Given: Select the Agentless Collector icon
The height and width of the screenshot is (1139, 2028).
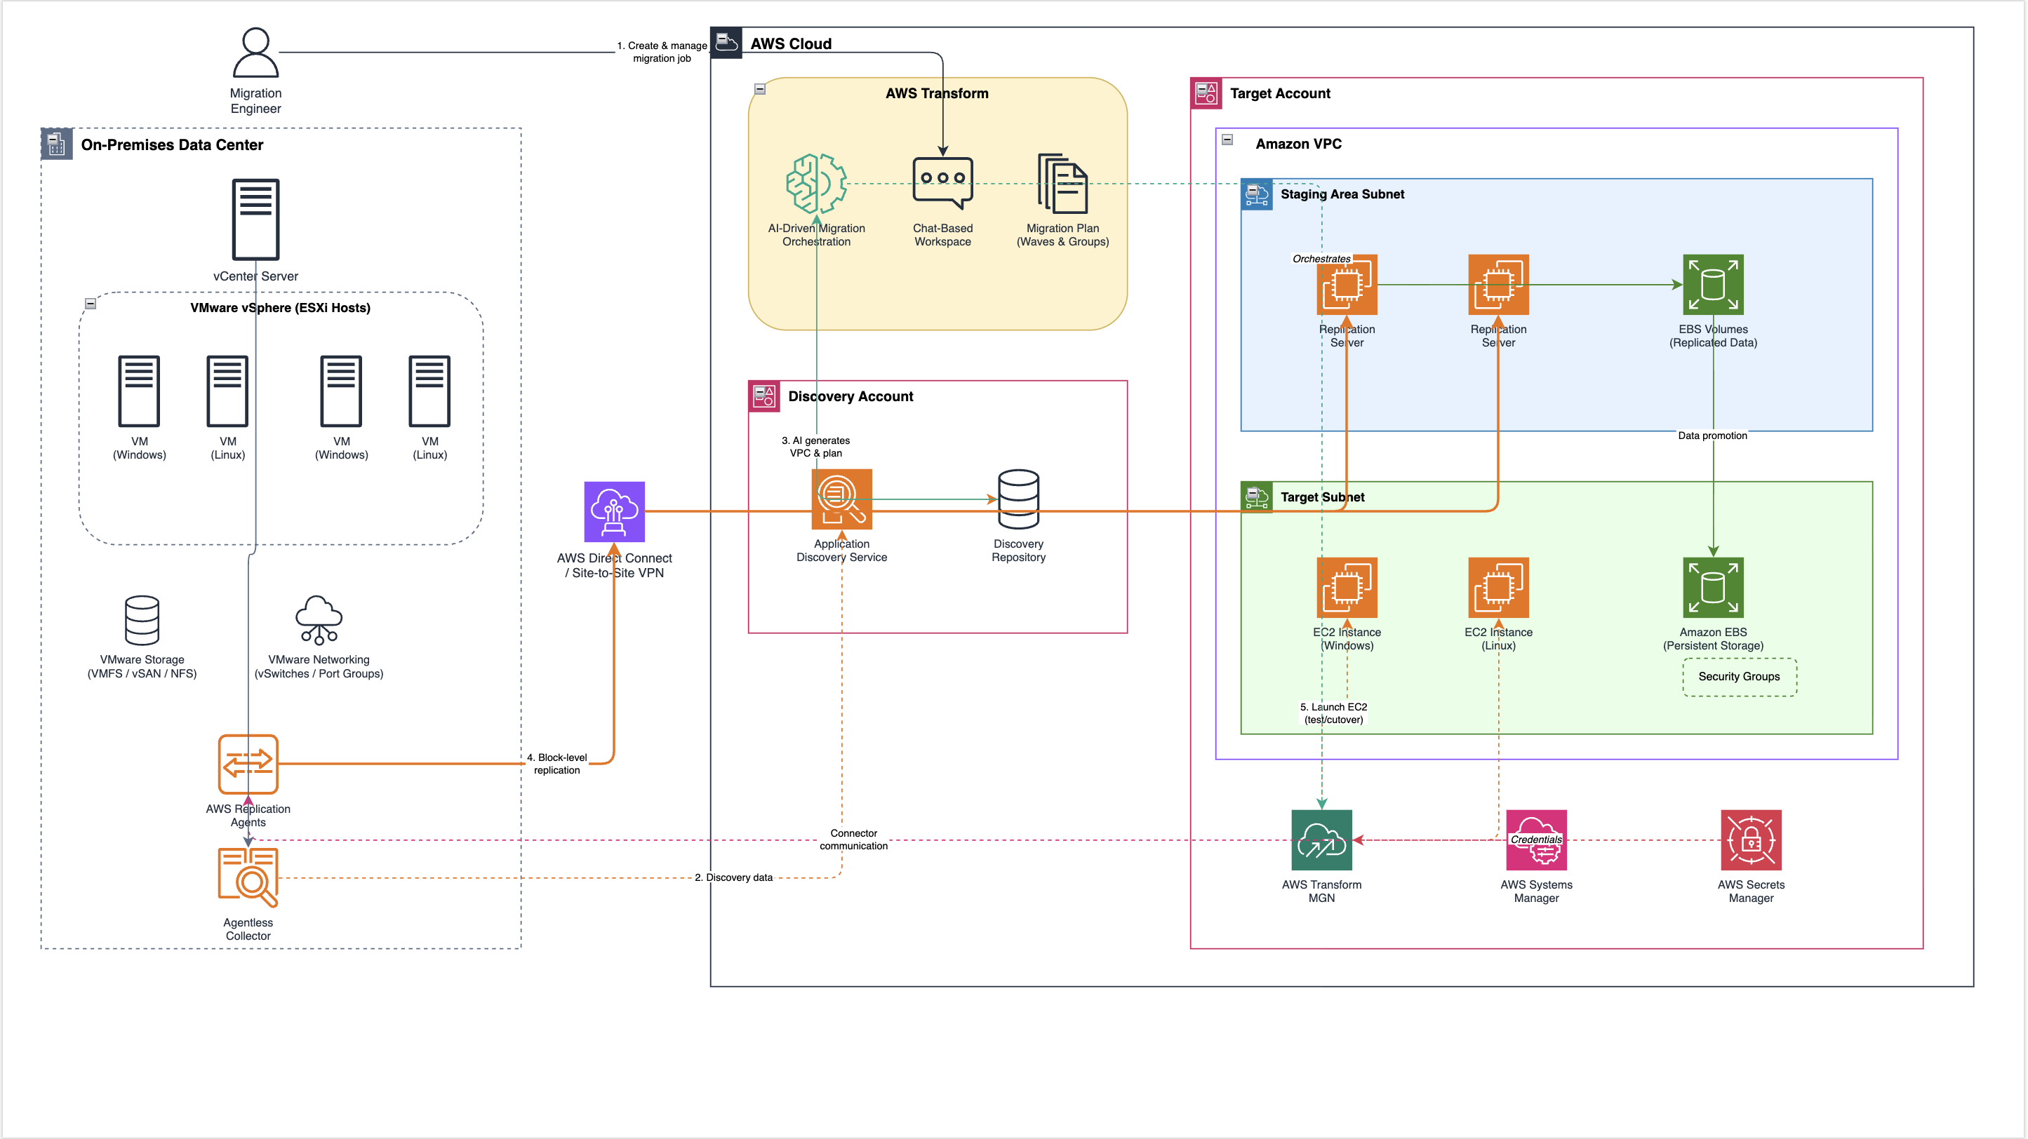Looking at the screenshot, I should 248,877.
